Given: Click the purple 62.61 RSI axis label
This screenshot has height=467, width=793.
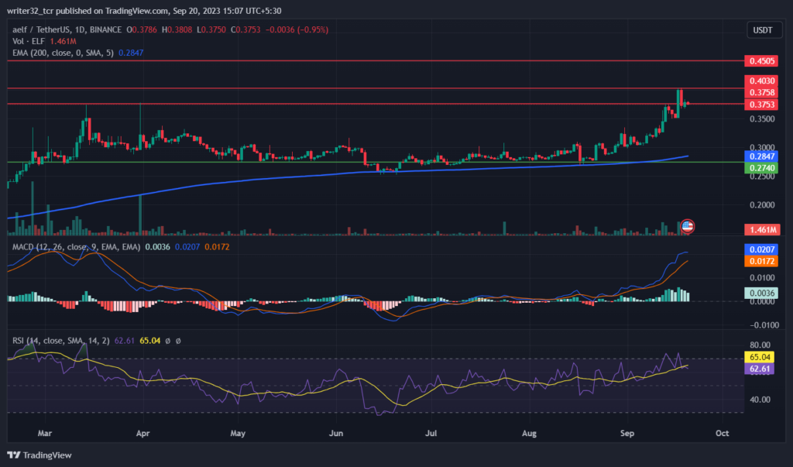Looking at the screenshot, I should coord(760,369).
